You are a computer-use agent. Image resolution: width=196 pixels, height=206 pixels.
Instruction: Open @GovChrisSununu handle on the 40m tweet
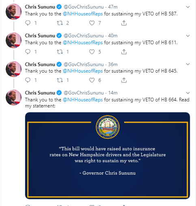pyautogui.click(x=84, y=36)
